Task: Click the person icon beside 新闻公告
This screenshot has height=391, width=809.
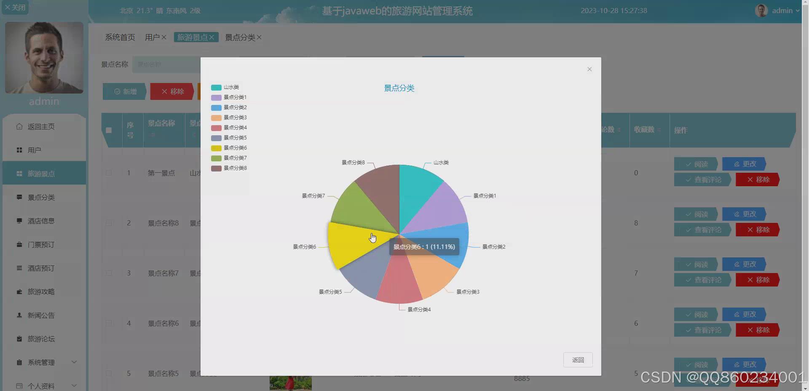Action: pos(19,315)
